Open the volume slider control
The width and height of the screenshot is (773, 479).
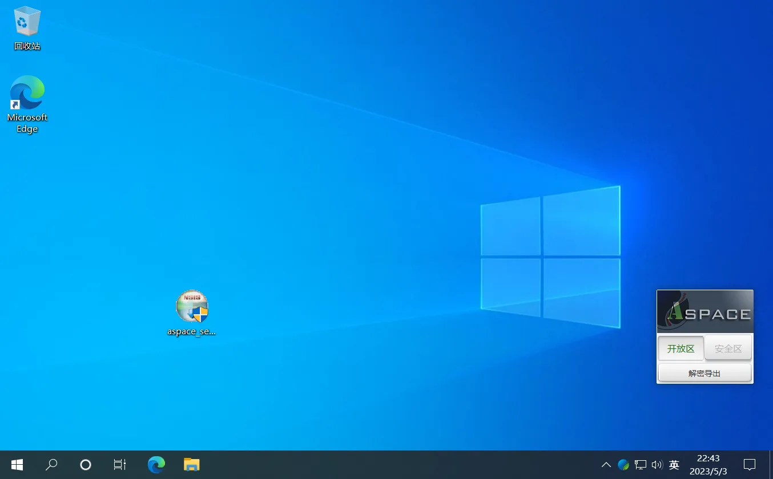[x=657, y=465]
